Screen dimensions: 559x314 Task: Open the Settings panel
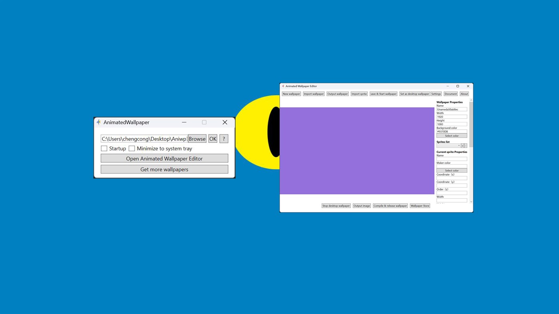[436, 93]
